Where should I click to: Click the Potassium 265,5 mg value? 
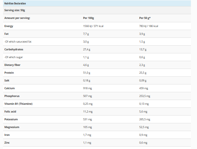pos(144,119)
